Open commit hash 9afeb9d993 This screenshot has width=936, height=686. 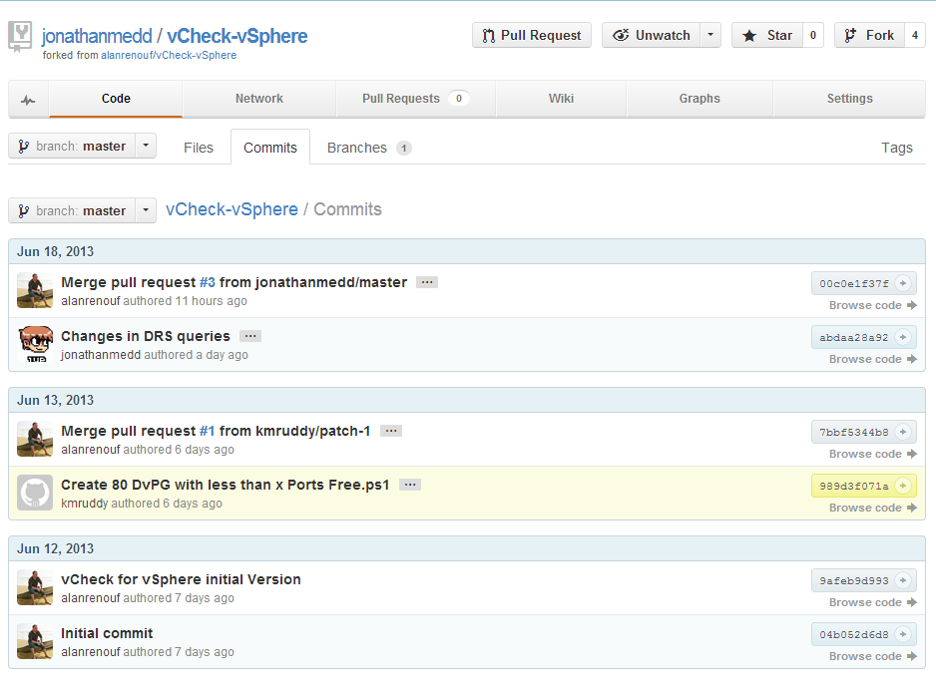click(x=853, y=580)
